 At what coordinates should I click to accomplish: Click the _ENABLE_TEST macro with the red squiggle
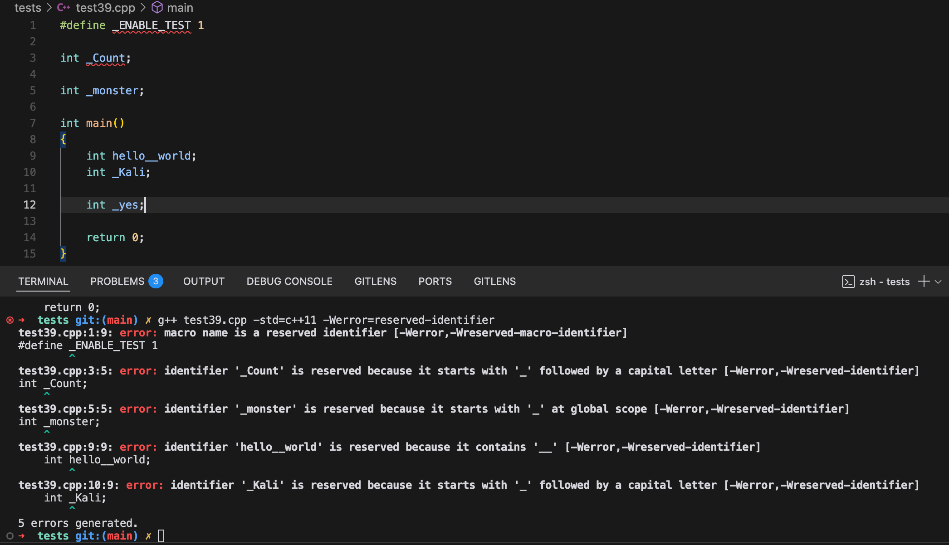(152, 25)
